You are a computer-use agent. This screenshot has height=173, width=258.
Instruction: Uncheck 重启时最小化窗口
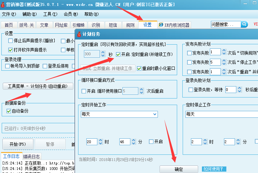coord(139,68)
